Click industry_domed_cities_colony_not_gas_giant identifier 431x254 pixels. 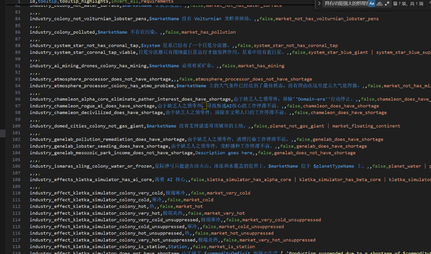pyautogui.click(x=87, y=126)
